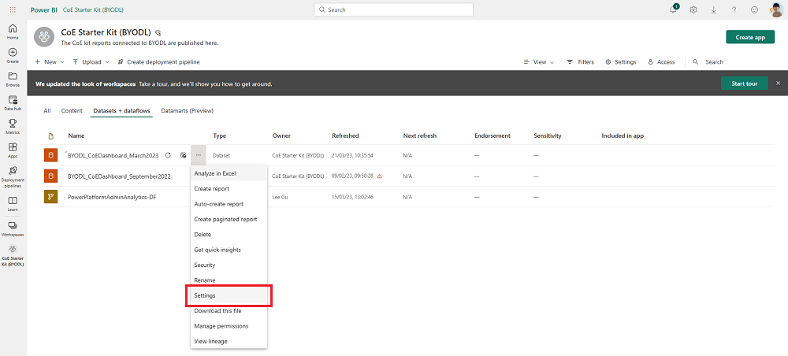This screenshot has width=788, height=356.
Task: Open Data hub in the sidebar
Action: coord(13,102)
